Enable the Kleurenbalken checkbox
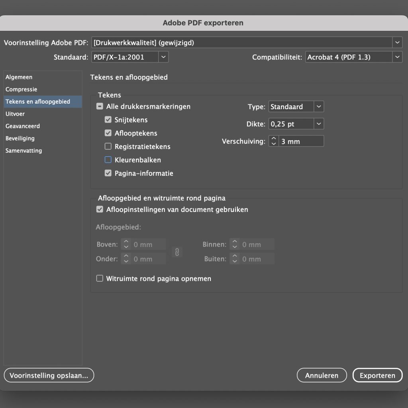This screenshot has height=408, width=408. [x=108, y=159]
